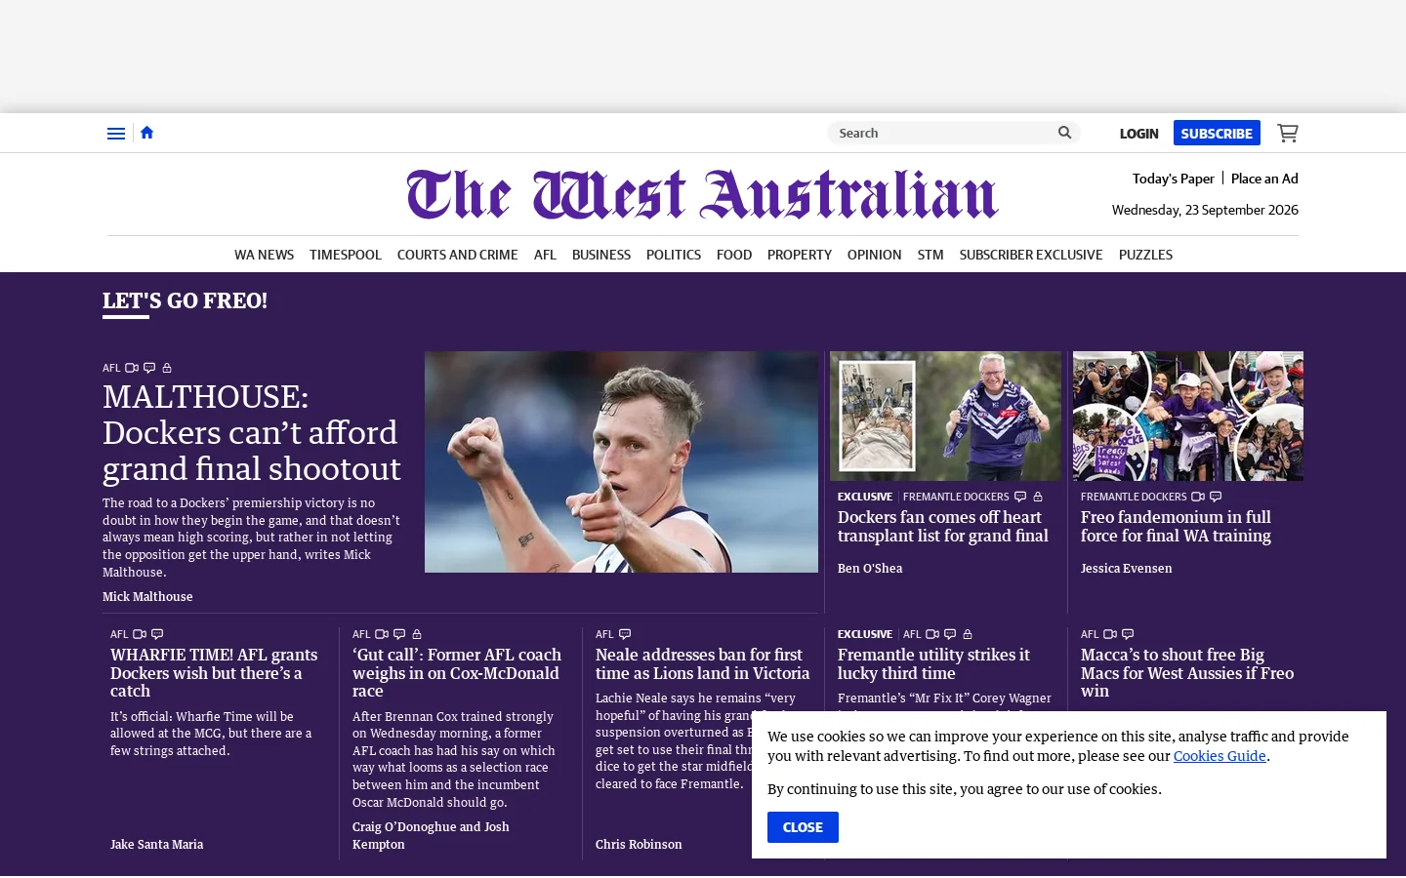This screenshot has width=1406, height=878.
Task: Open Dockers fan heart transplant headline
Action: (x=943, y=527)
